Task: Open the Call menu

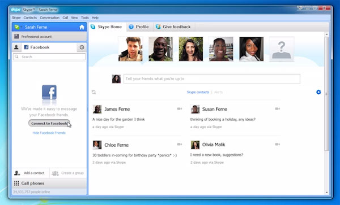Action: 65,18
